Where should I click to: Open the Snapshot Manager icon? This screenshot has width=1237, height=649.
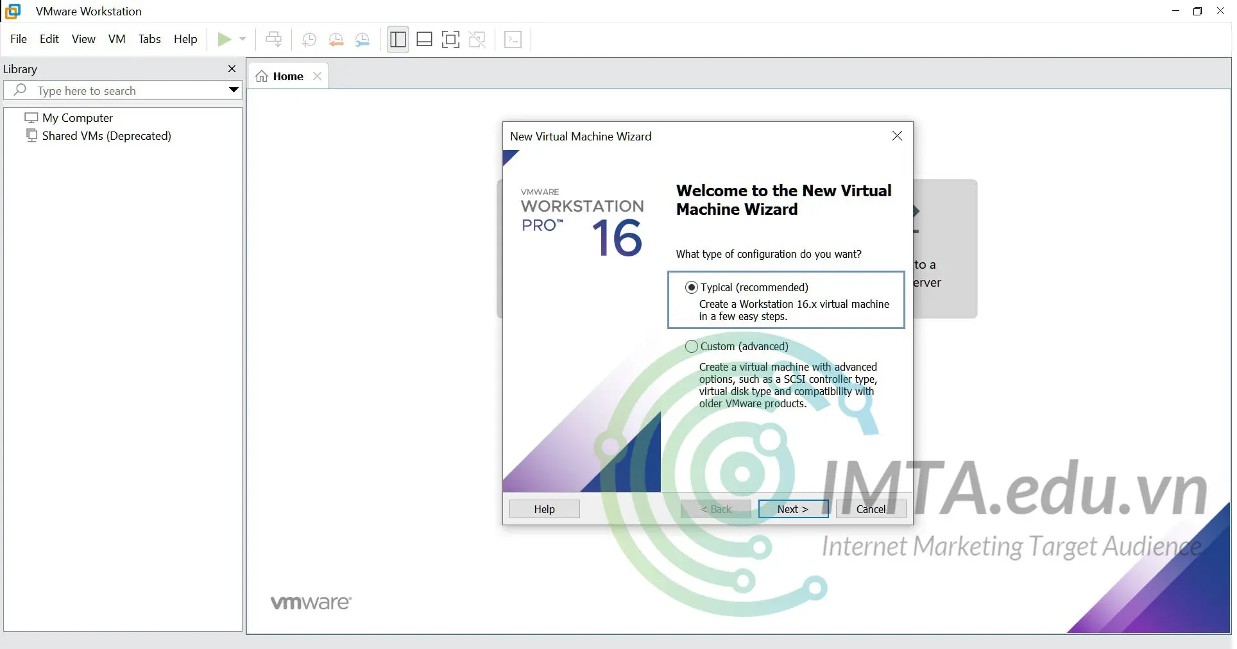point(363,40)
